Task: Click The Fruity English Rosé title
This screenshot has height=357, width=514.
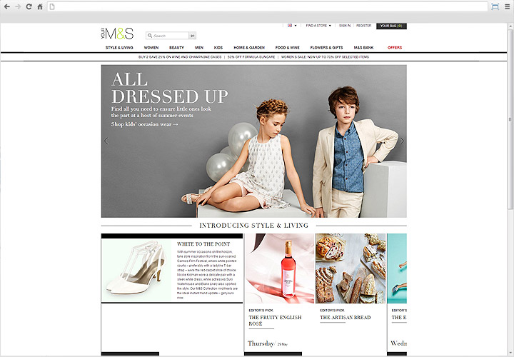Action: point(275,321)
